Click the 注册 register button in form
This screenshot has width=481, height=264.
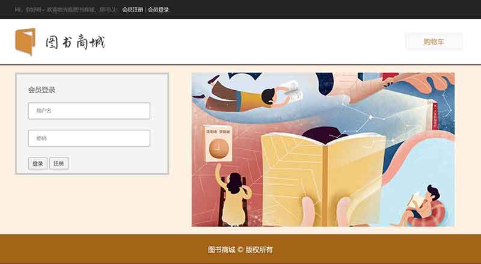58,164
